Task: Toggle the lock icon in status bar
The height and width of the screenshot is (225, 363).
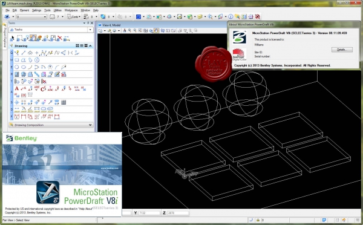Action: 258,220
